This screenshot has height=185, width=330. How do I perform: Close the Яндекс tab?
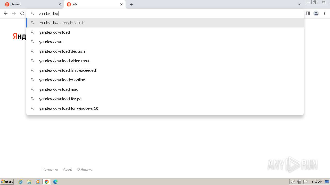60,4
